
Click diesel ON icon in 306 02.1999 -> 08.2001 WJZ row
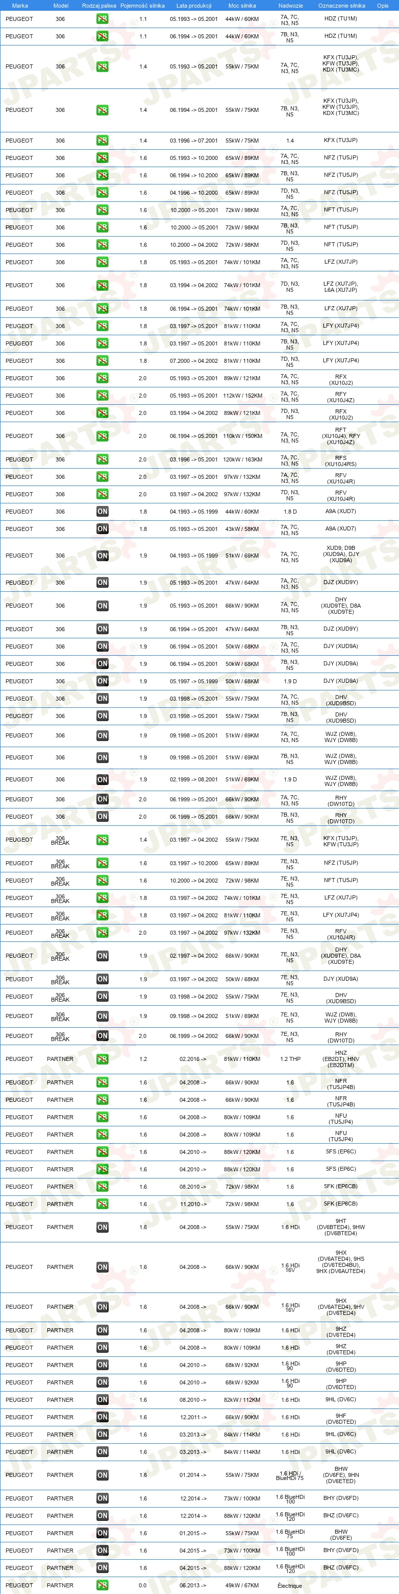(103, 780)
